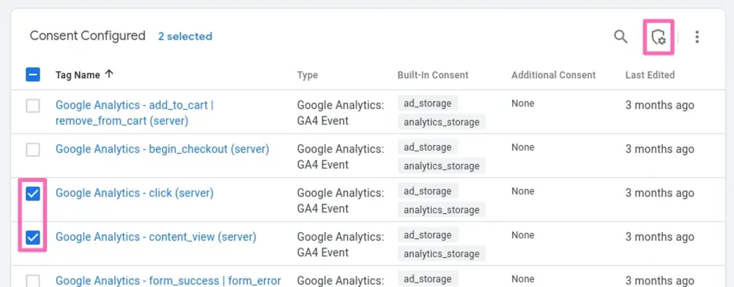Image resolution: width=734 pixels, height=287 pixels.
Task: Uncheck the Google Analytics - click (server) checkbox
Action: click(x=33, y=194)
